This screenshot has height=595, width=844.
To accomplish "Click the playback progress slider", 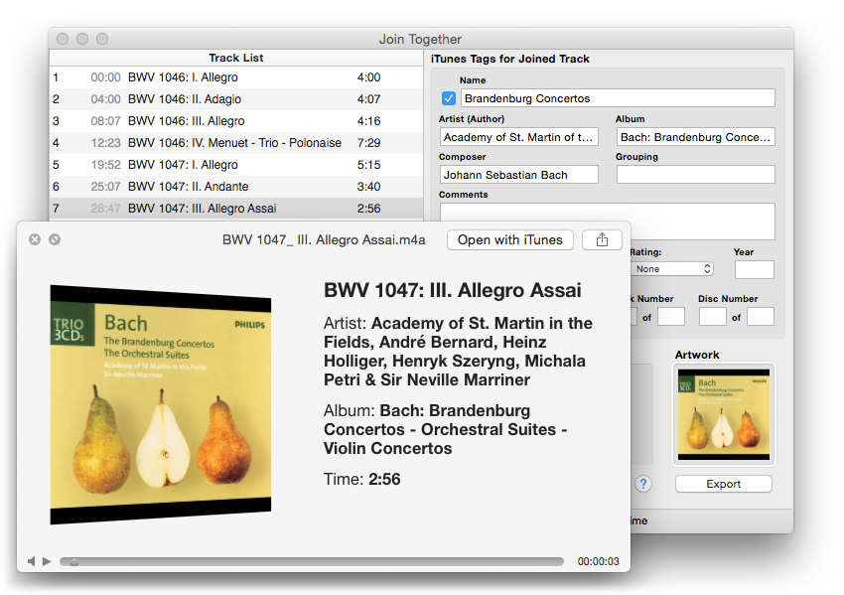I will pyautogui.click(x=312, y=561).
